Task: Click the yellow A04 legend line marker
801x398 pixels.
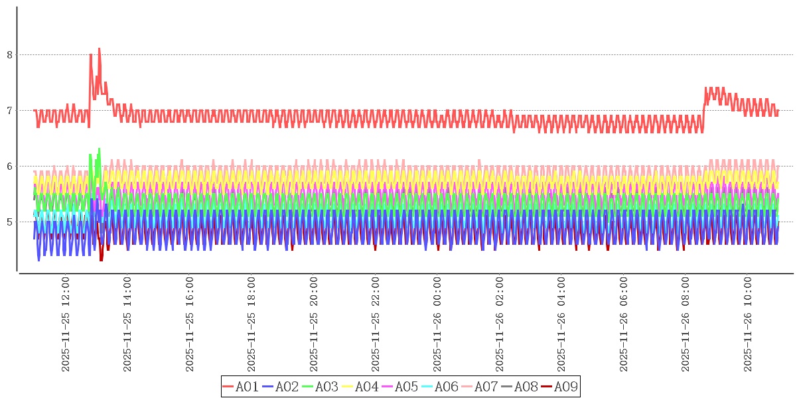Action: (x=348, y=387)
